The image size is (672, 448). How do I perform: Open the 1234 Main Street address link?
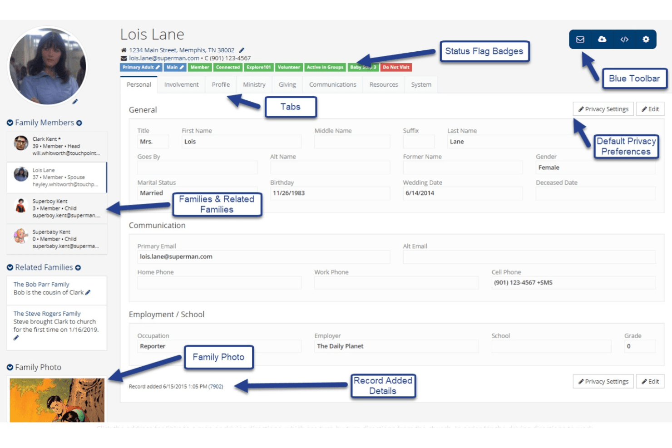pyautogui.click(x=182, y=50)
